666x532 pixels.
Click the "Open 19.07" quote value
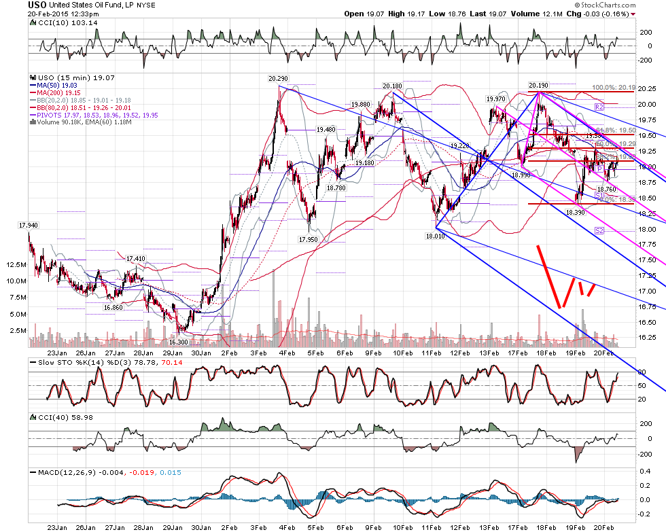tap(364, 14)
